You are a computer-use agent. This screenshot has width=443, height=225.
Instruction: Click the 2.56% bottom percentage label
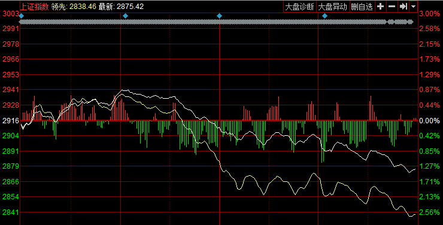429,212
